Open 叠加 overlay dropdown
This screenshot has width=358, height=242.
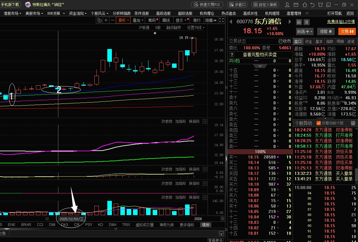pos(138,20)
